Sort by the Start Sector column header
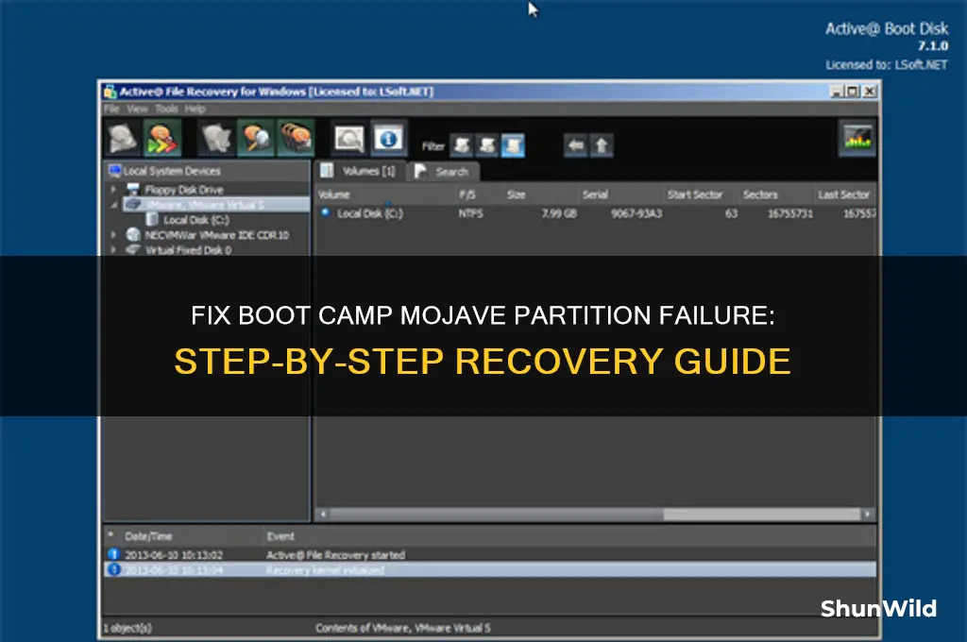 pos(694,194)
